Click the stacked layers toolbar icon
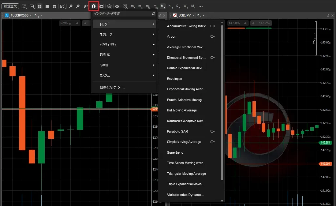Screen dimensions: 336x206 [109, 6]
